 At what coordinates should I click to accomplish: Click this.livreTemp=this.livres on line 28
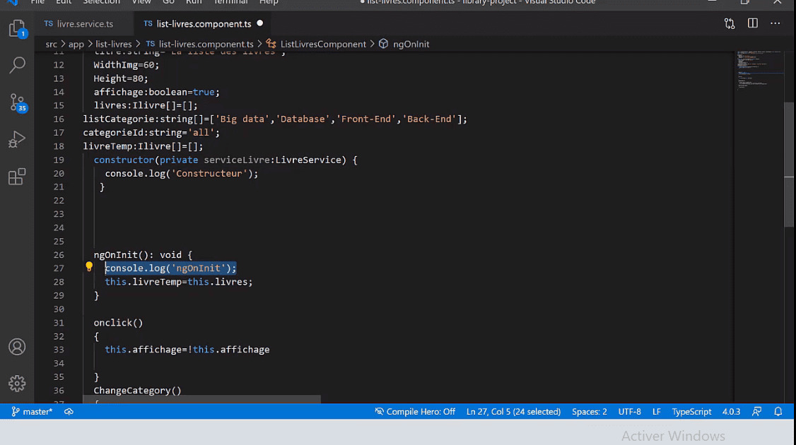[179, 282]
